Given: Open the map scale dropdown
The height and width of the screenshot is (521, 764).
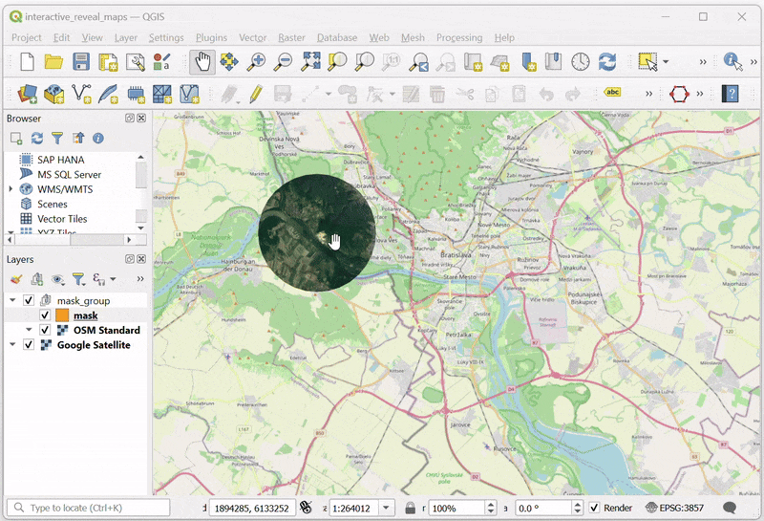Looking at the screenshot, I should [387, 508].
